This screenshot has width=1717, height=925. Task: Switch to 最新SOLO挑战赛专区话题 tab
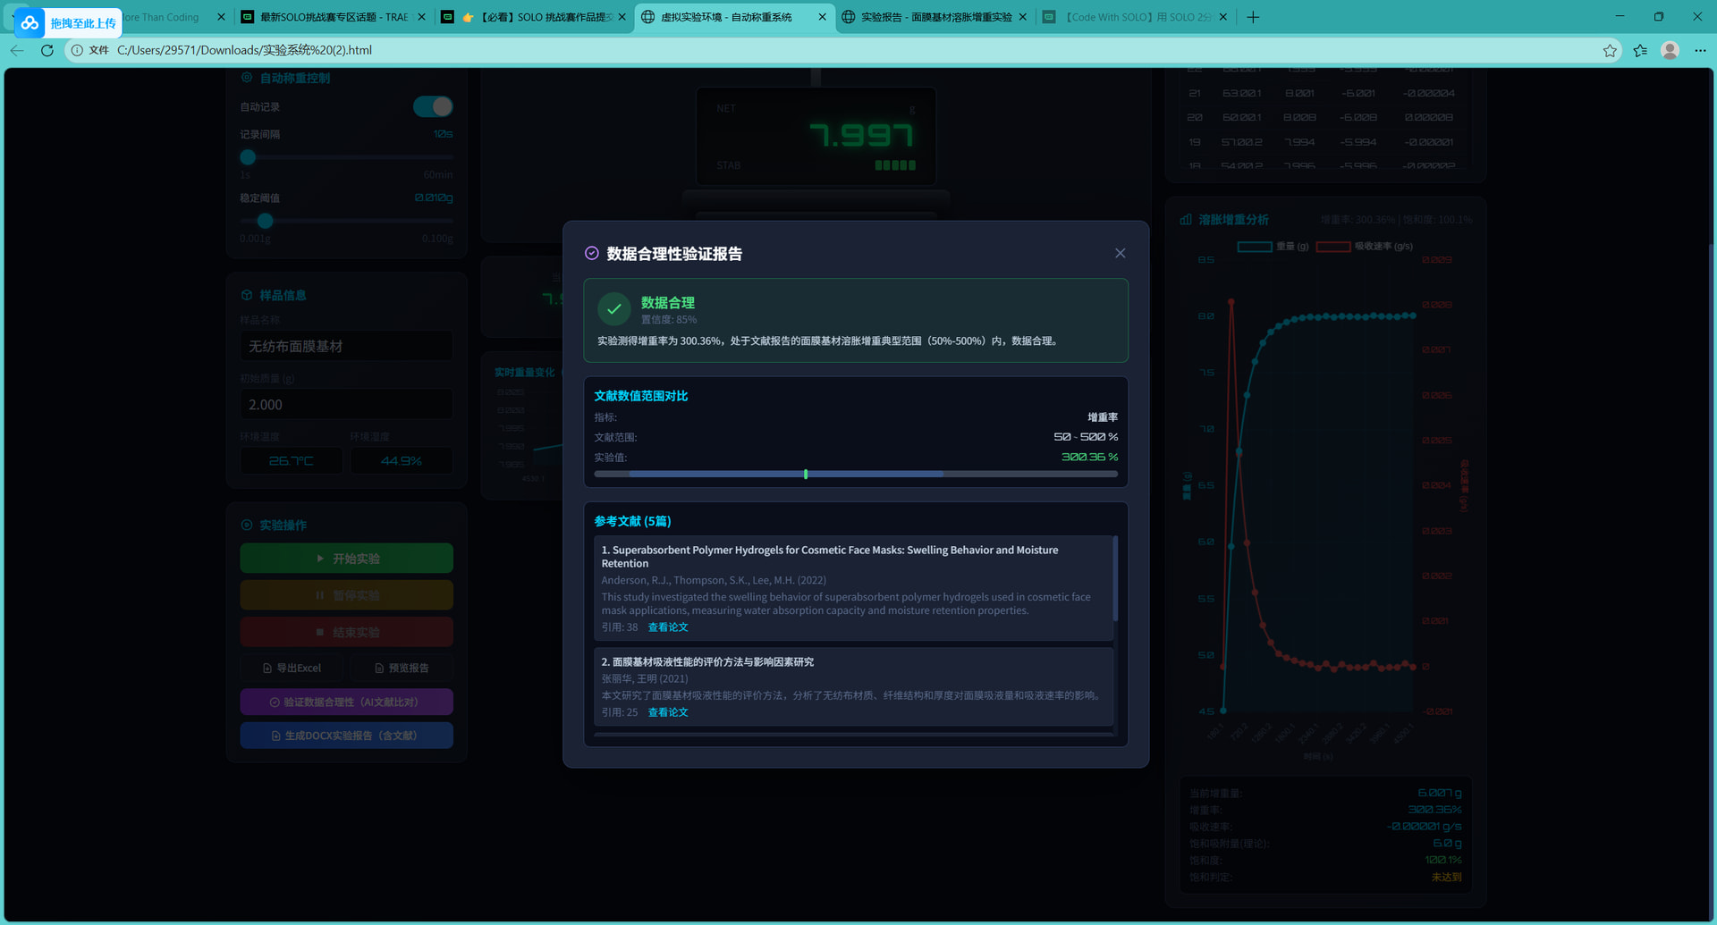333,17
